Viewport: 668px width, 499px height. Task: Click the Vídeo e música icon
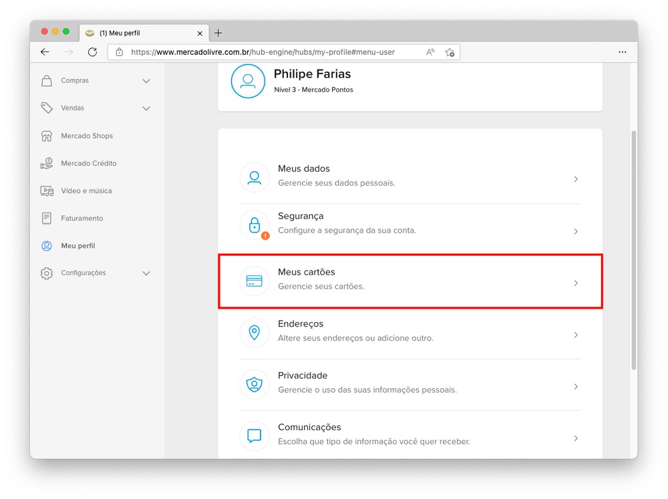pos(46,191)
